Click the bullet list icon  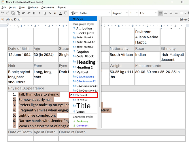coord(182,13)
